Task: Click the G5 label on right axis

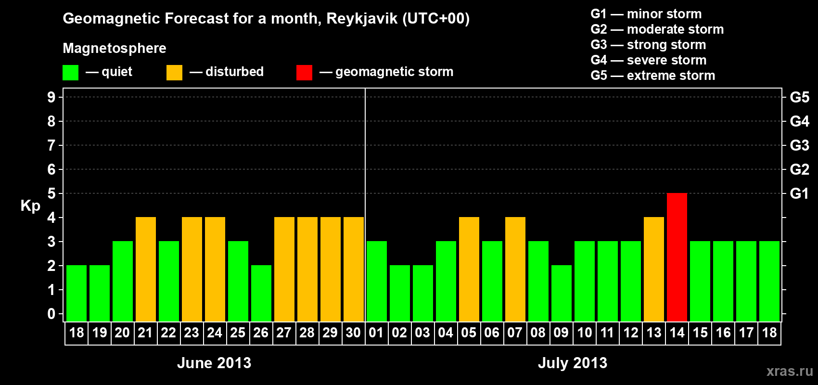Action: (x=799, y=97)
